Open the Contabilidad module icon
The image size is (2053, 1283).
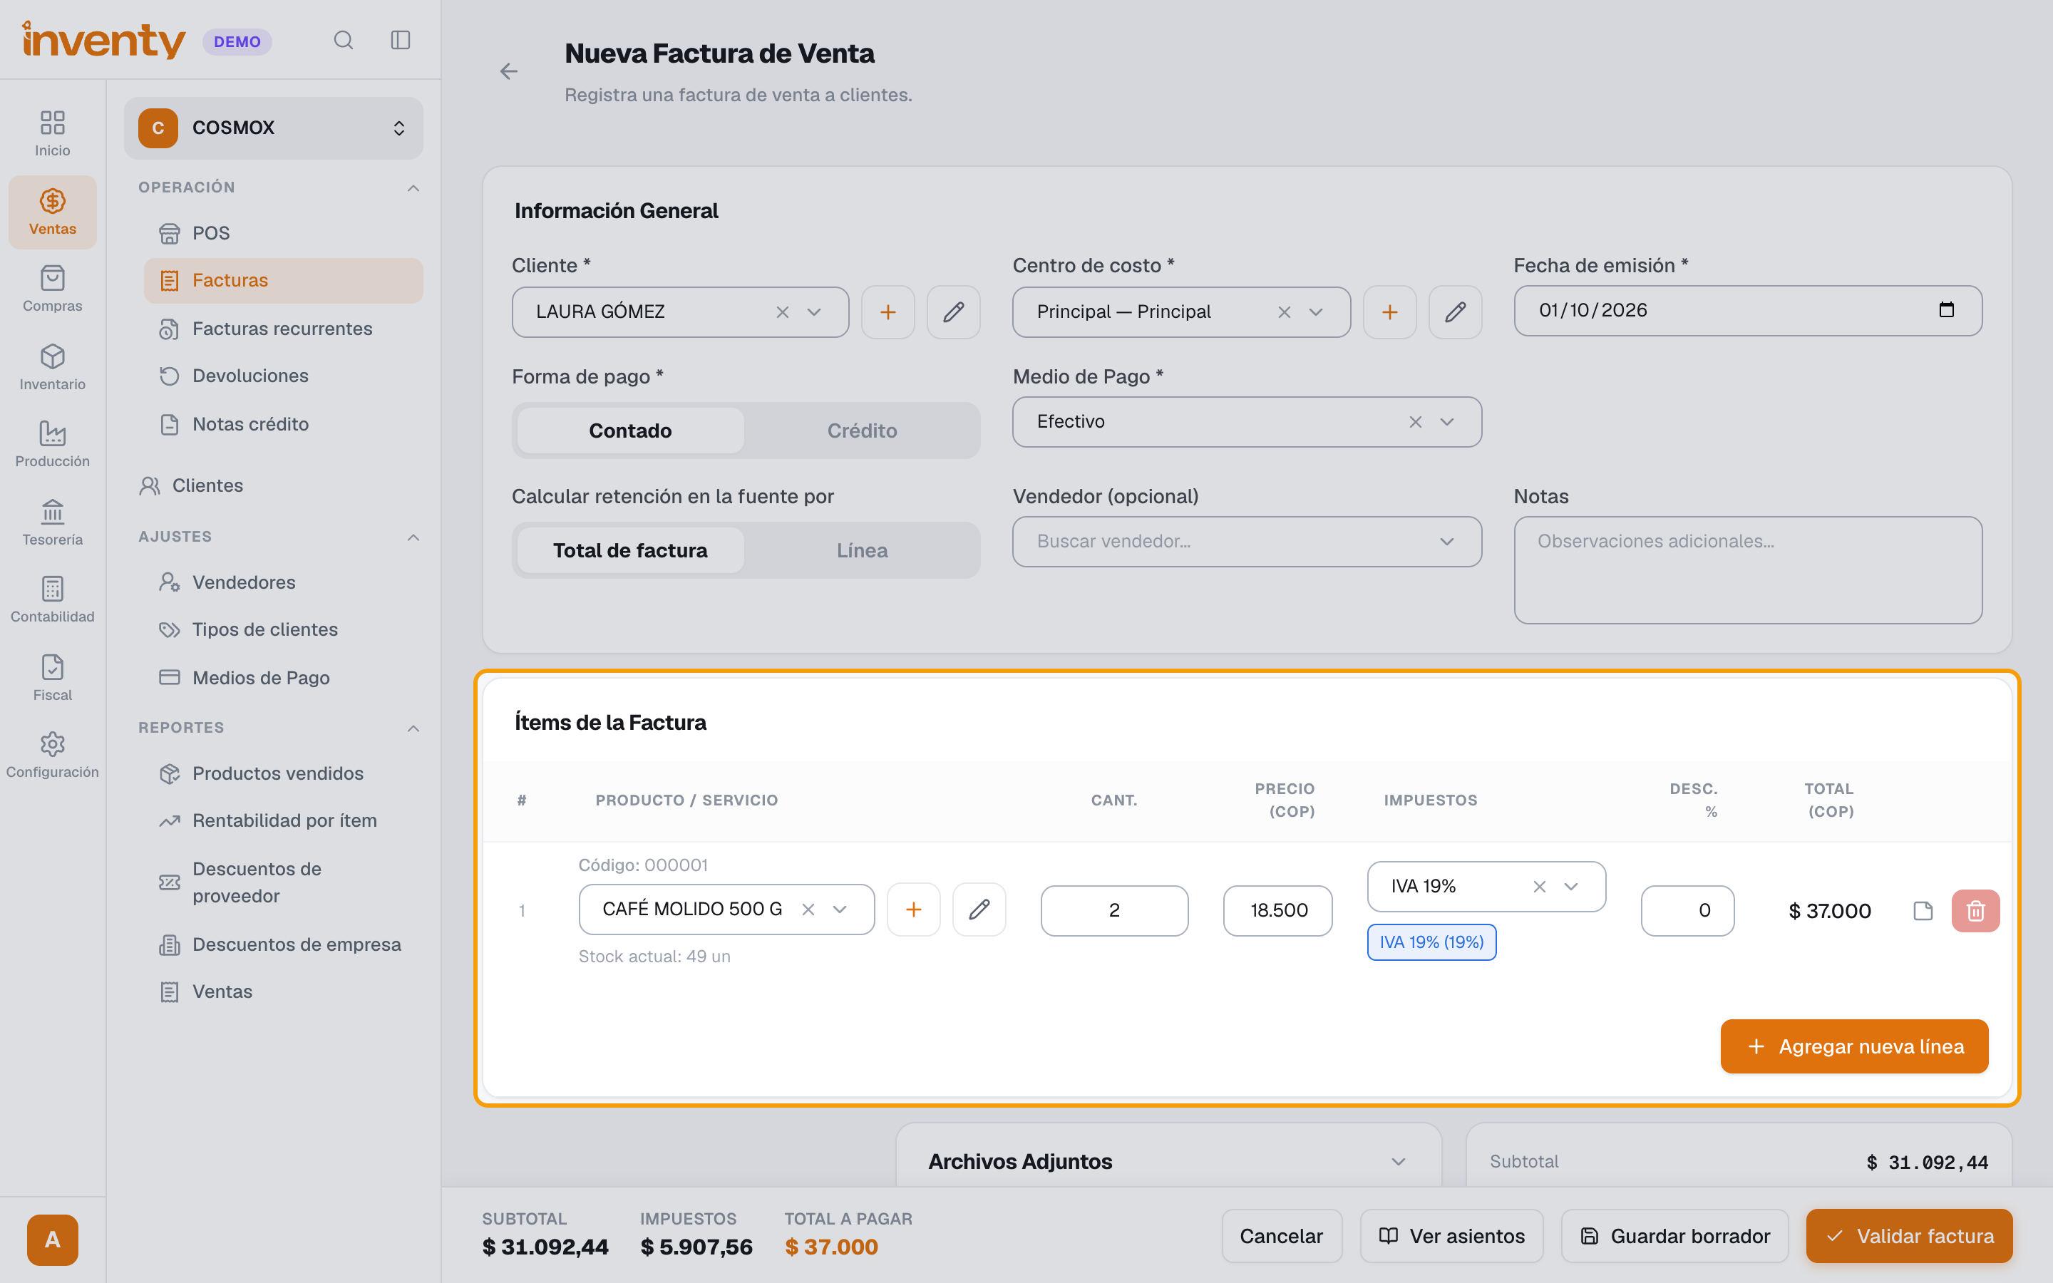53,600
